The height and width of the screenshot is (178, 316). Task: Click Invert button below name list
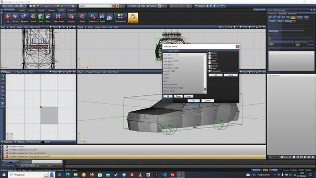coord(189,96)
